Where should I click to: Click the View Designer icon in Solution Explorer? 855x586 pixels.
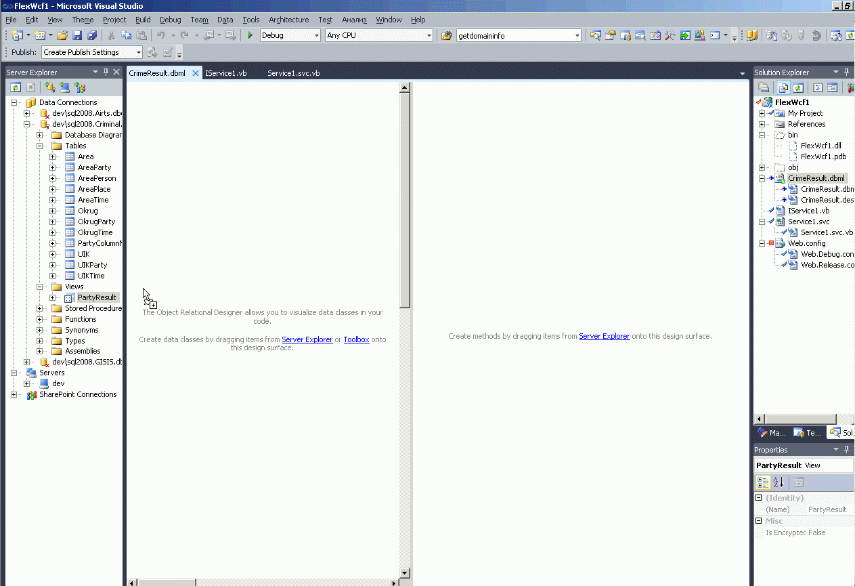pyautogui.click(x=833, y=87)
